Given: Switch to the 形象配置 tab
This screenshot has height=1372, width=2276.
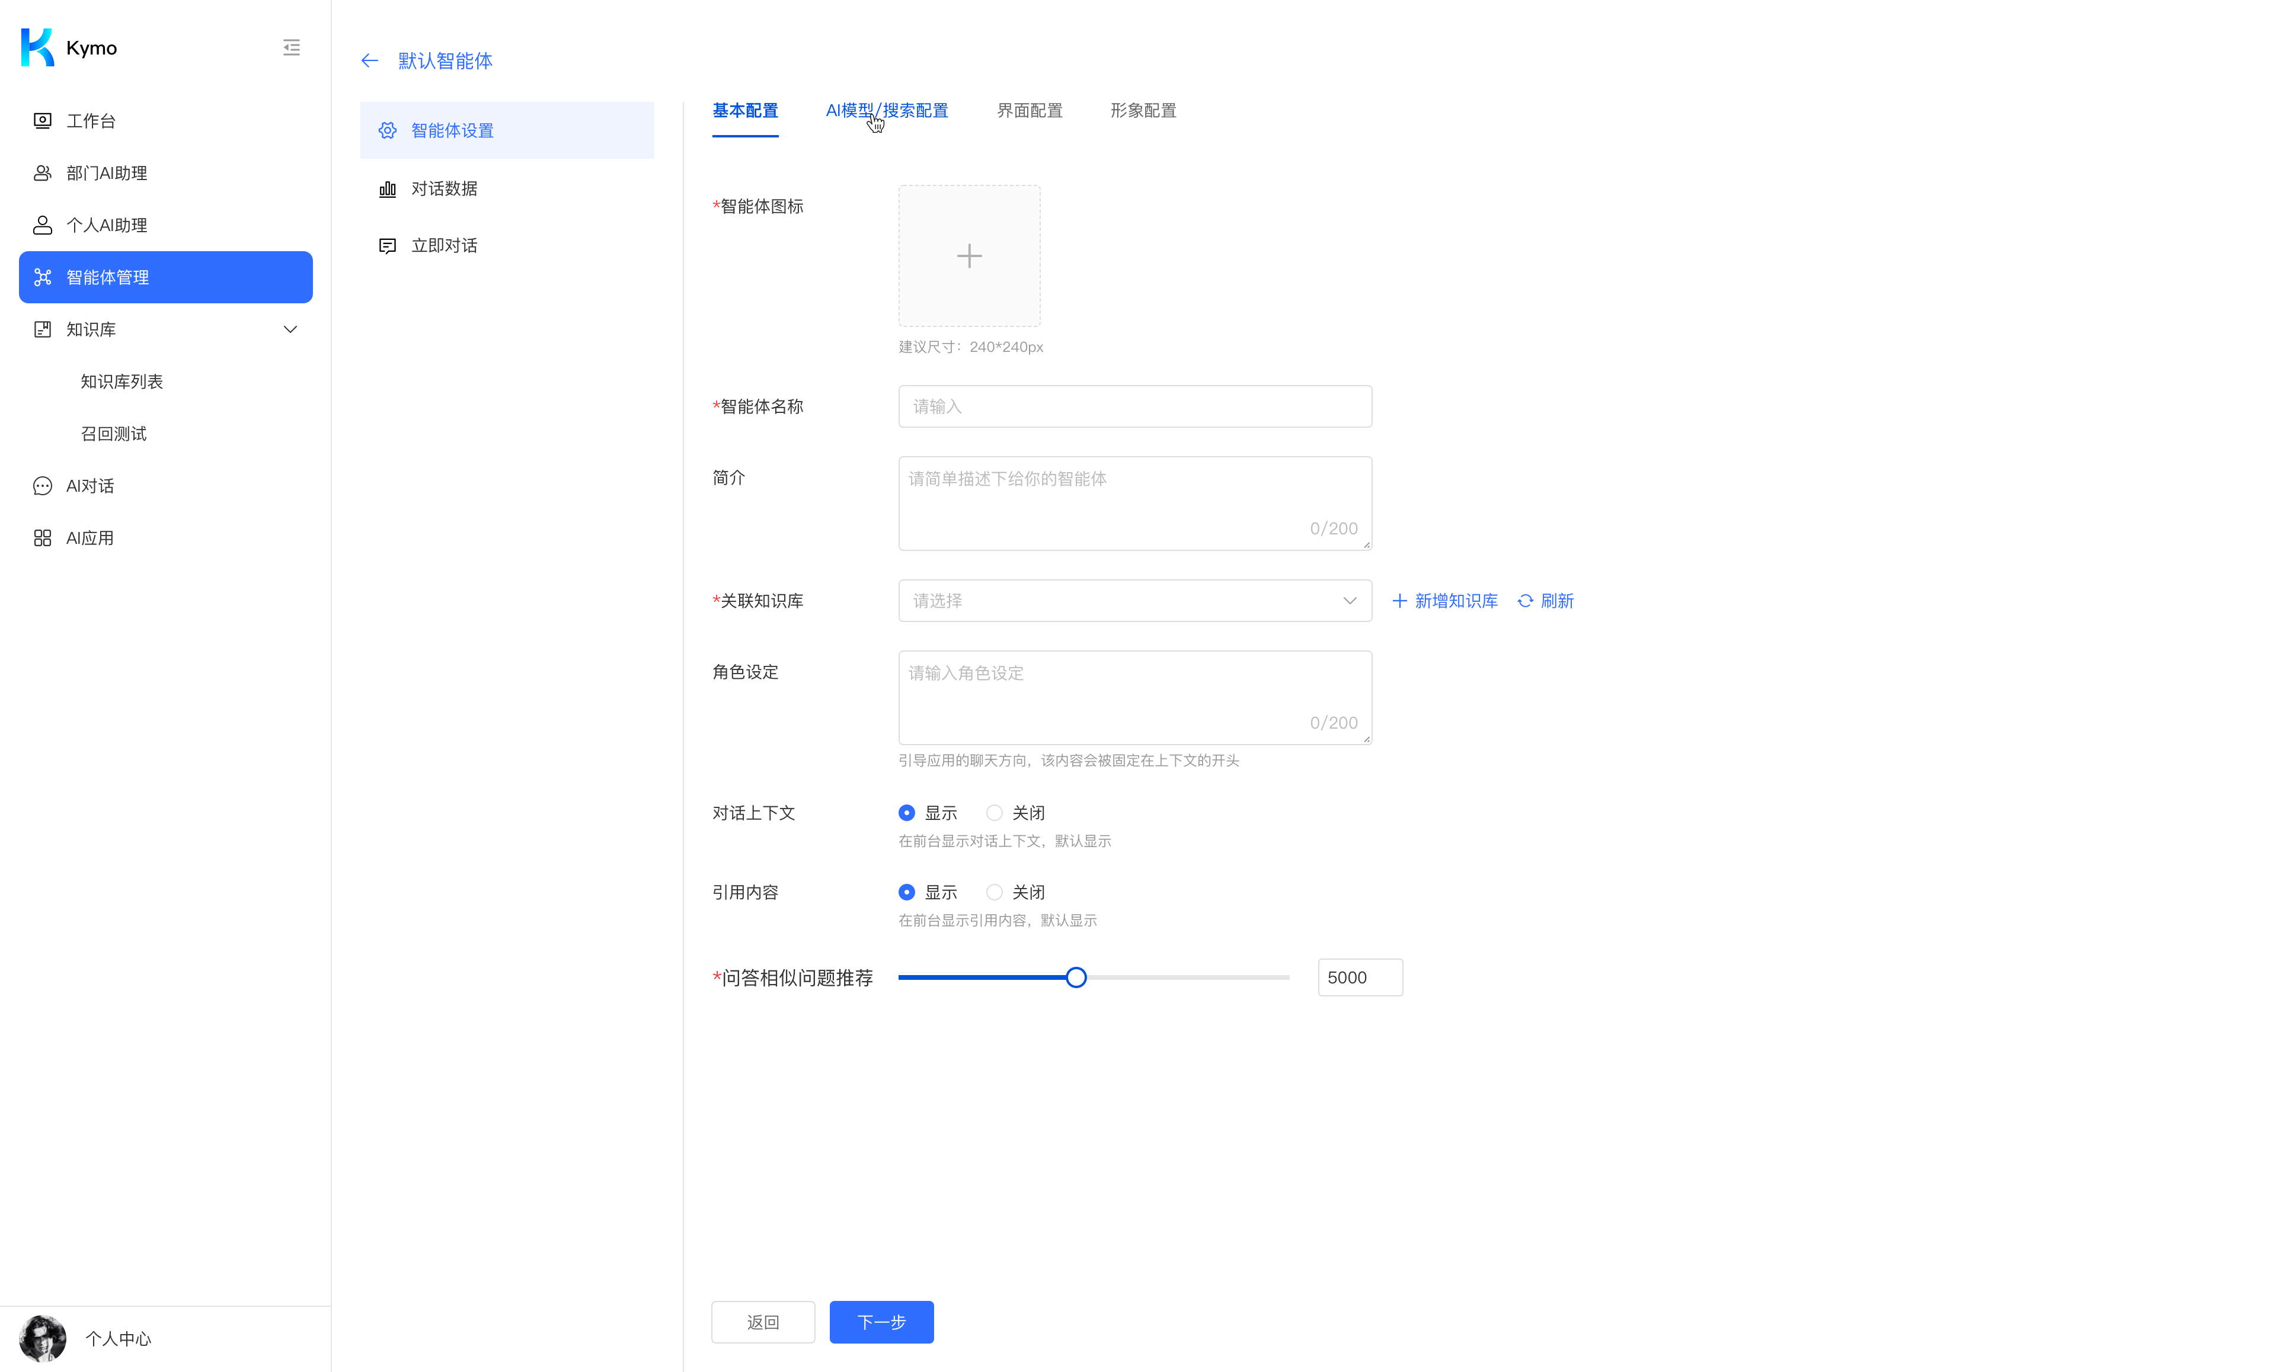Looking at the screenshot, I should pos(1143,111).
